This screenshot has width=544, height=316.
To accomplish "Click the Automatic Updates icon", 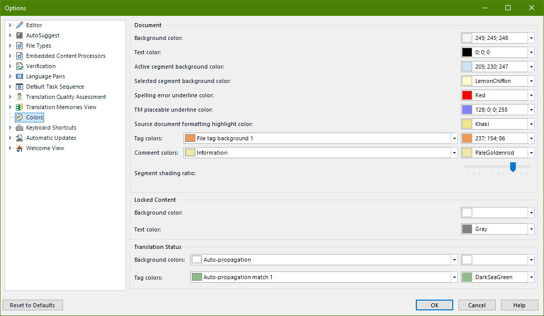I will pyautogui.click(x=19, y=138).
